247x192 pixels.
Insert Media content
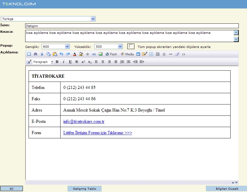point(127,54)
